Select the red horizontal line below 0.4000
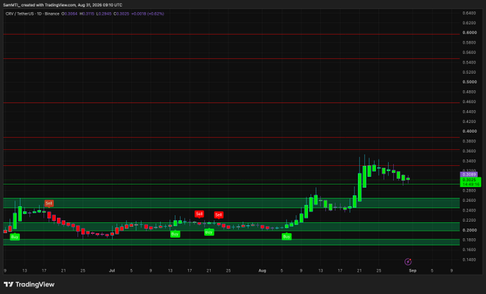The height and width of the screenshot is (294, 486). click(x=232, y=137)
